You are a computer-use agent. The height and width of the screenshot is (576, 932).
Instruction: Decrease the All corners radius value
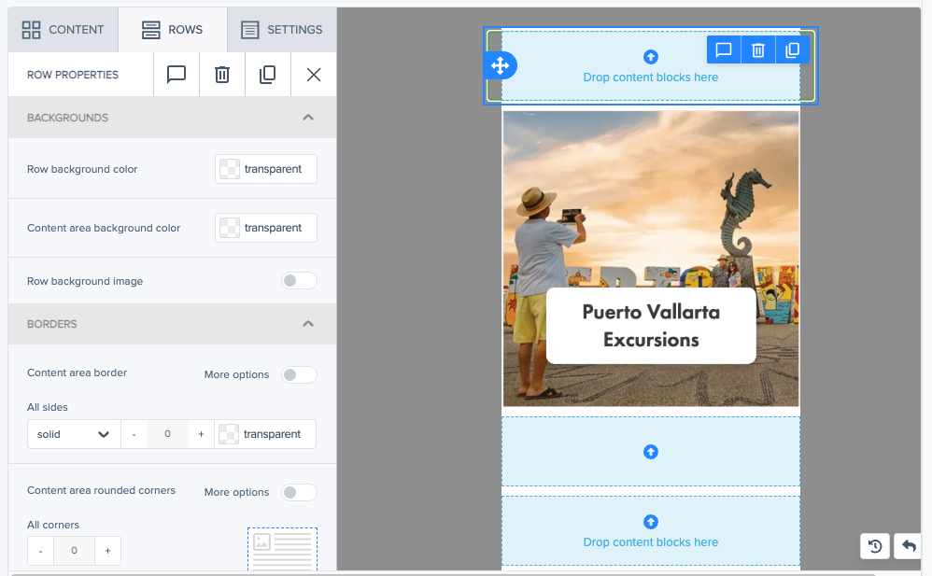(x=40, y=551)
